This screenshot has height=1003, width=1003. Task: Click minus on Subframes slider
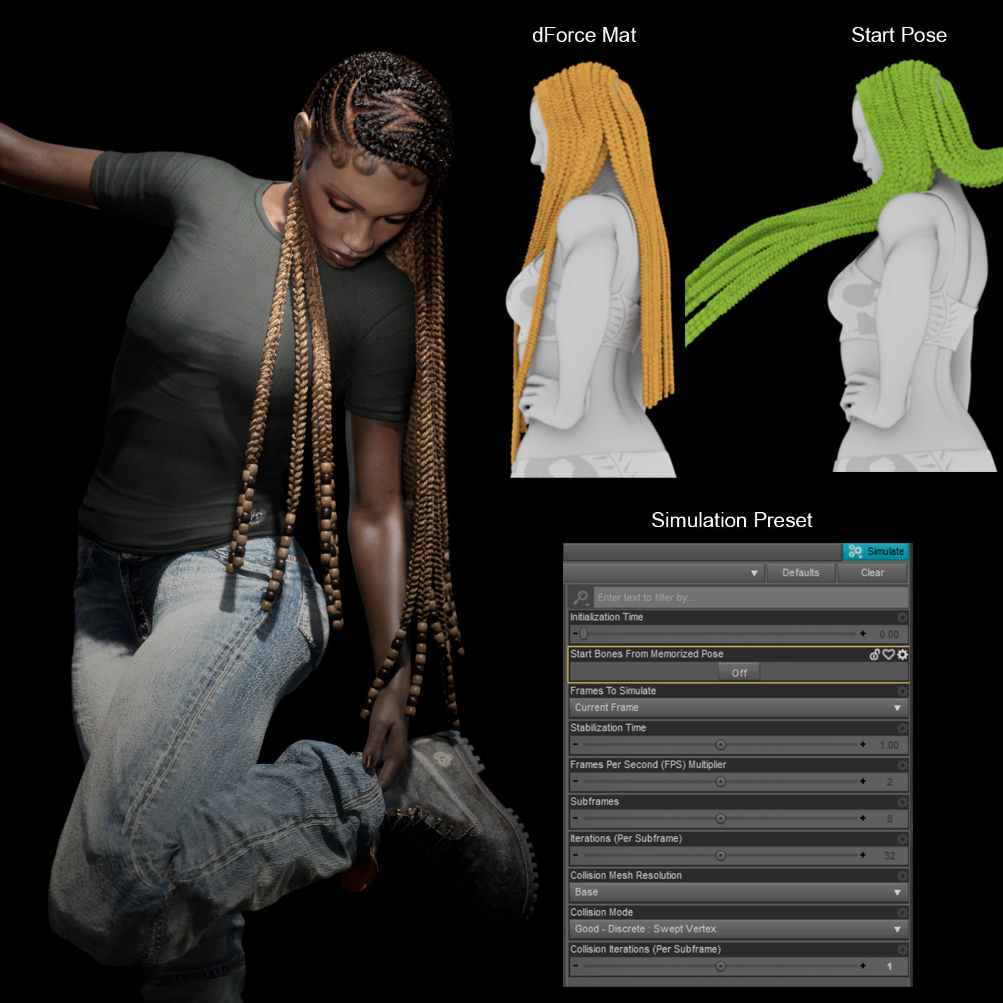[x=575, y=818]
